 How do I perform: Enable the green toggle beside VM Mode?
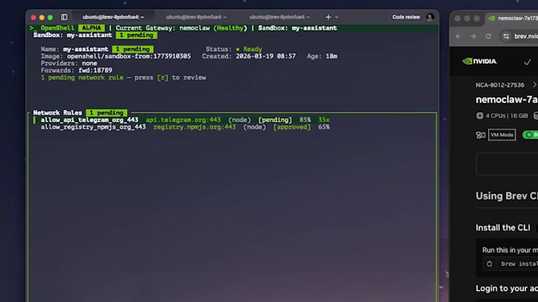pos(529,135)
